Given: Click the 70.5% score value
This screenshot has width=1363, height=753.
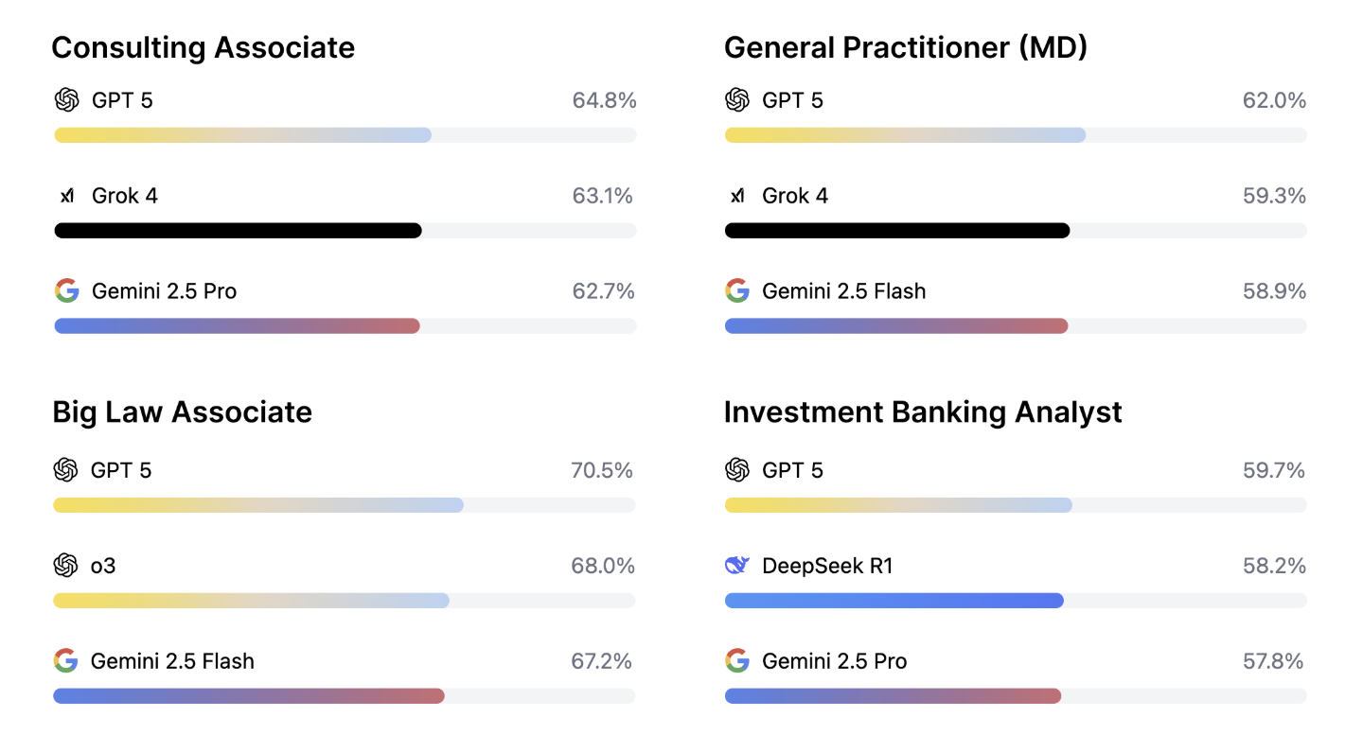Looking at the screenshot, I should coord(602,470).
